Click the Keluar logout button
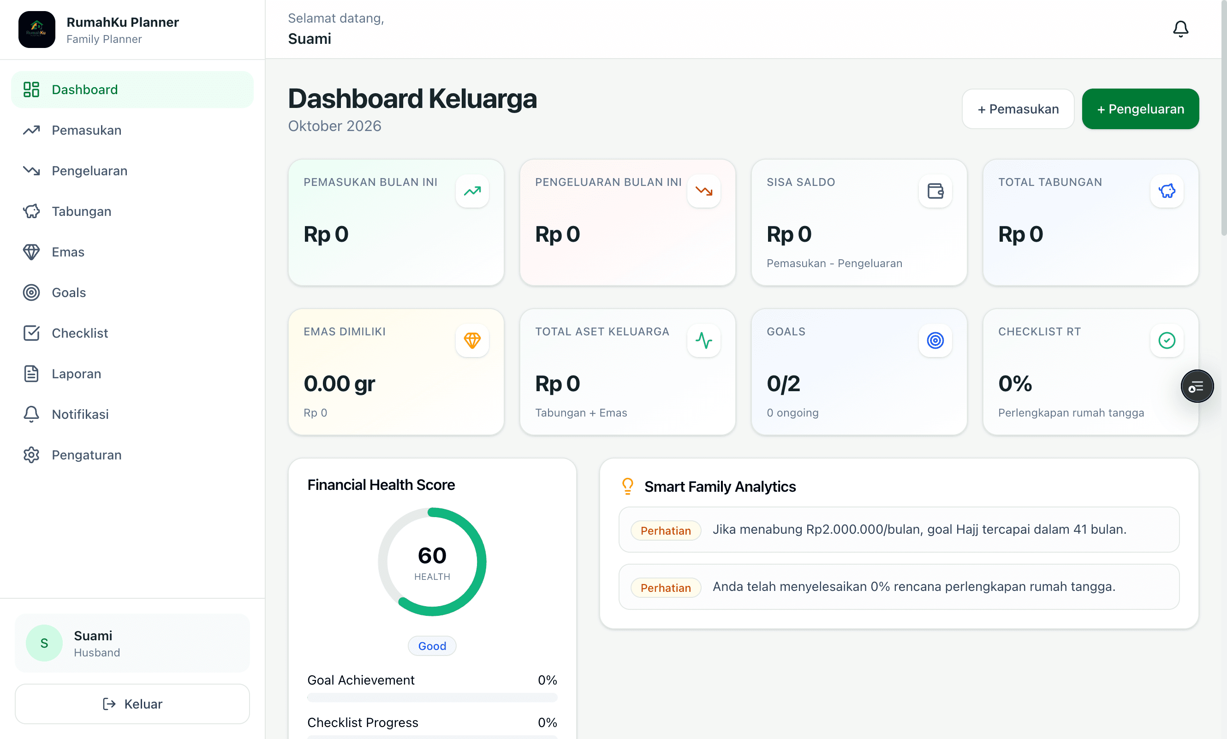This screenshot has height=739, width=1227. point(132,703)
